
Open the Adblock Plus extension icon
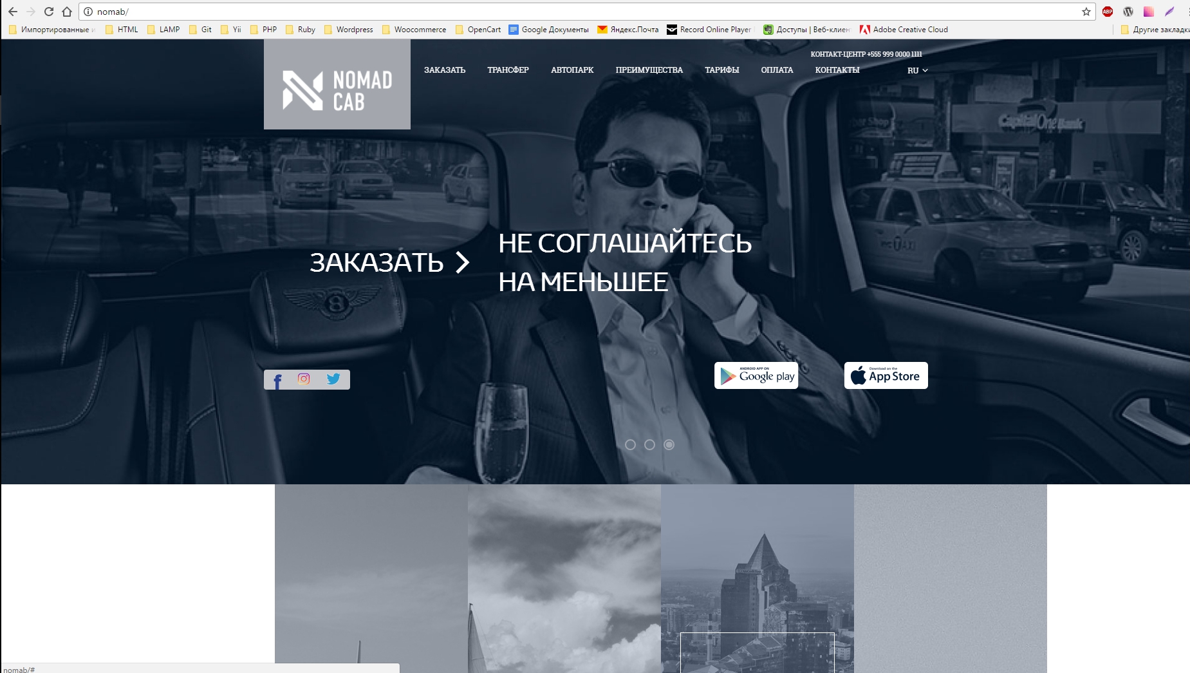1108,12
